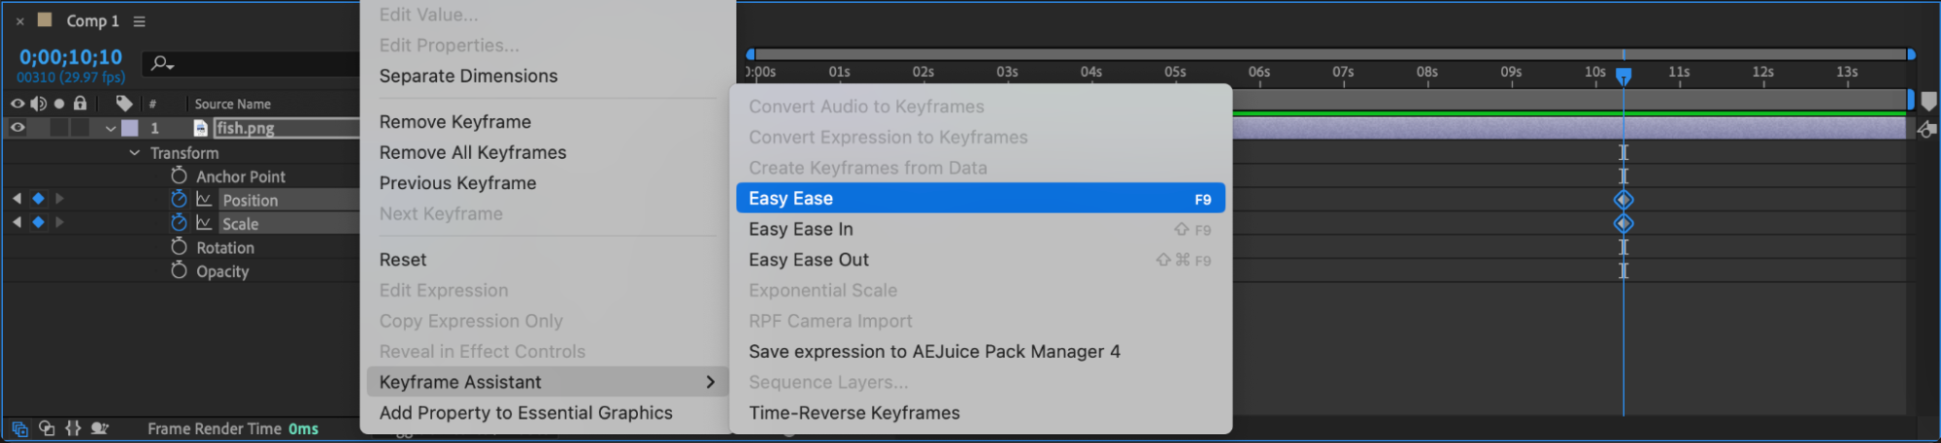Enable the Opacity stopwatch
Screen dimensions: 1941x443
click(179, 270)
